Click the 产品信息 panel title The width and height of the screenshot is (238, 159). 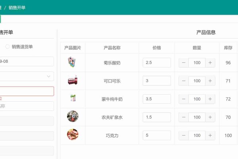coord(206,32)
